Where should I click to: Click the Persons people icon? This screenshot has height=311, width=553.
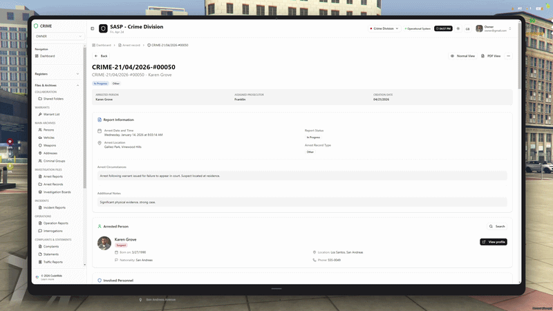click(40, 130)
